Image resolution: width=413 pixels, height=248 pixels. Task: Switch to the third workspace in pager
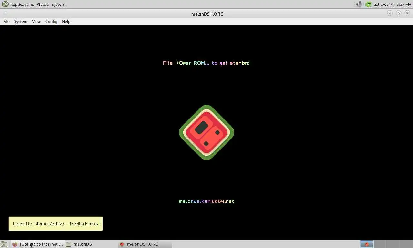[393, 244]
